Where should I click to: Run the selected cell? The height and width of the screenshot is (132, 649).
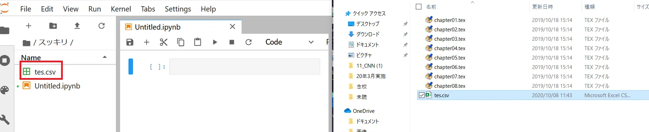point(215,42)
